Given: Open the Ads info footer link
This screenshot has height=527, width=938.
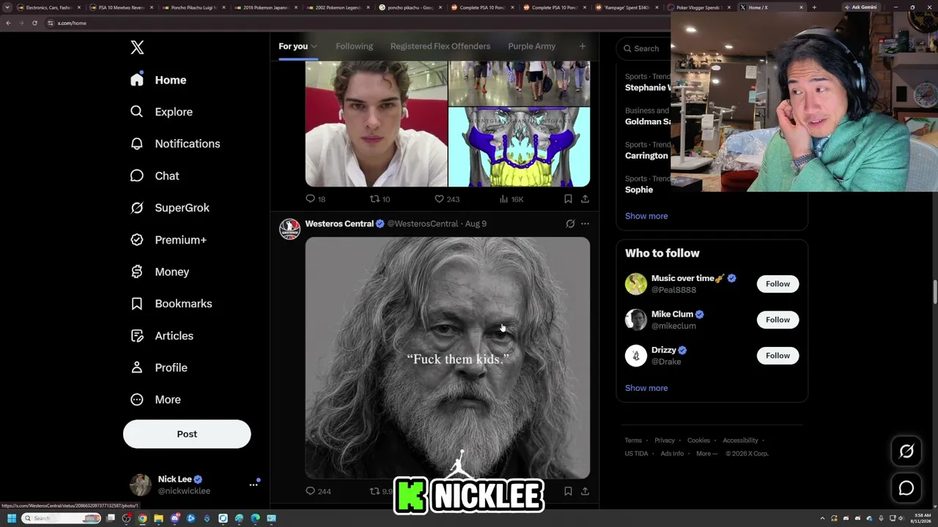Looking at the screenshot, I should pos(672,454).
